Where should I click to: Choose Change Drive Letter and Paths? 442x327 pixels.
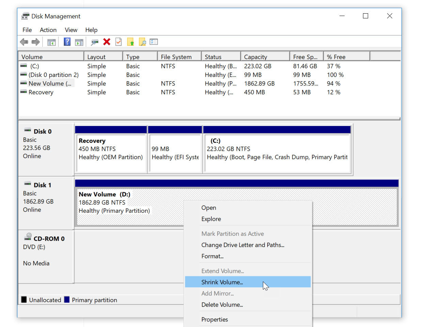[x=243, y=245]
